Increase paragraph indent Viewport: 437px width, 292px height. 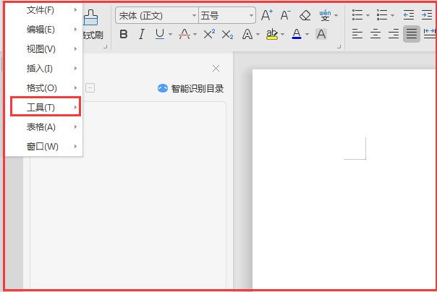point(428,15)
